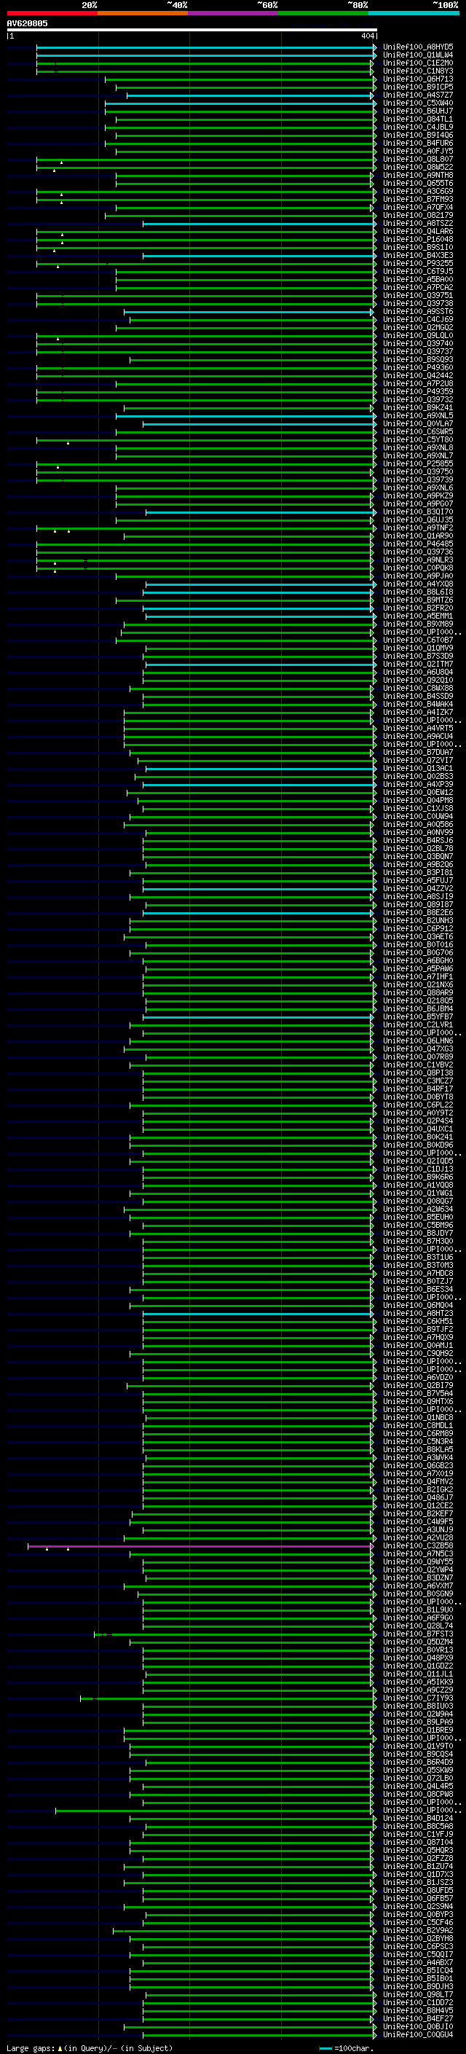Click UniRef100_A8TSZ2 label
The image size is (466, 2054).
(417, 223)
